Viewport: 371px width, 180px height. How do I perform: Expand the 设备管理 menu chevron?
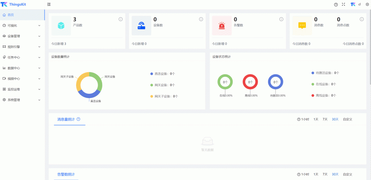(39, 36)
